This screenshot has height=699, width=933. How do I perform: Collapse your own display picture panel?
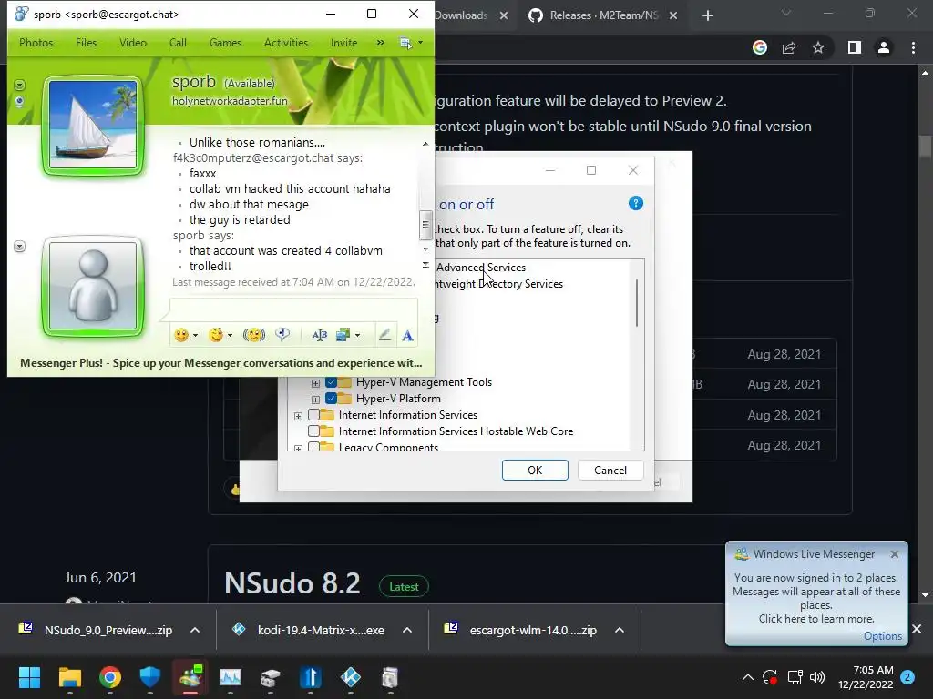tap(20, 246)
